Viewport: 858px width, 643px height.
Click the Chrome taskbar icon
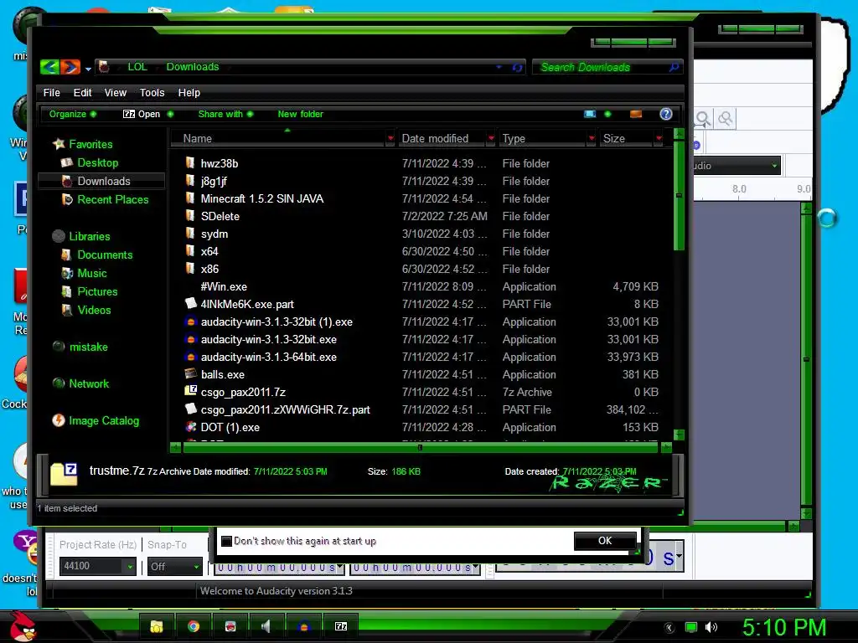194,626
